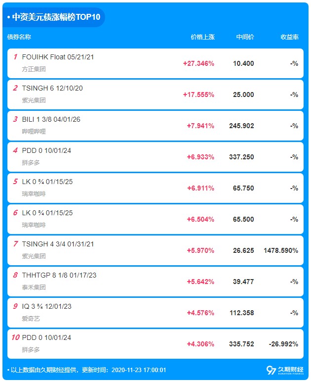Viewport: 311px width, 382px height.
Task: Click the 收益率 column header
Action: coord(289,37)
